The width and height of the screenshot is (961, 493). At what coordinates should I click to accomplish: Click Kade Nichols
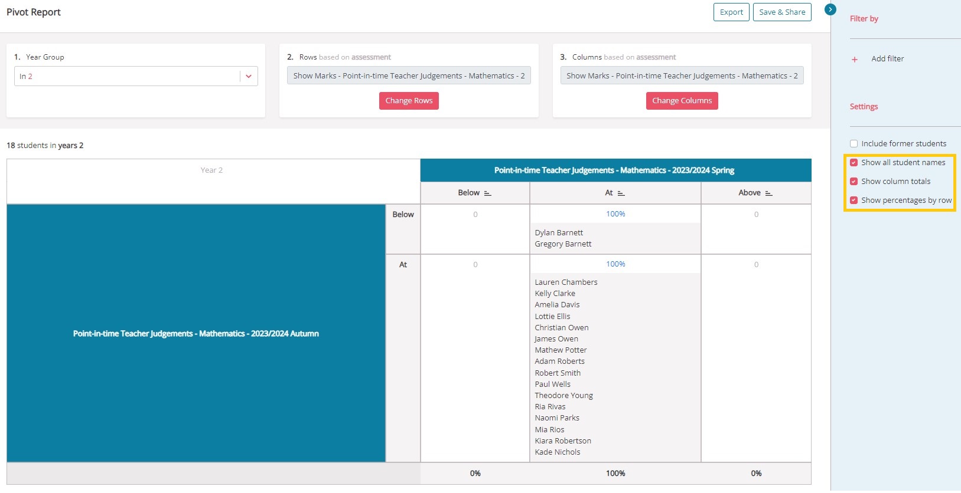click(558, 452)
